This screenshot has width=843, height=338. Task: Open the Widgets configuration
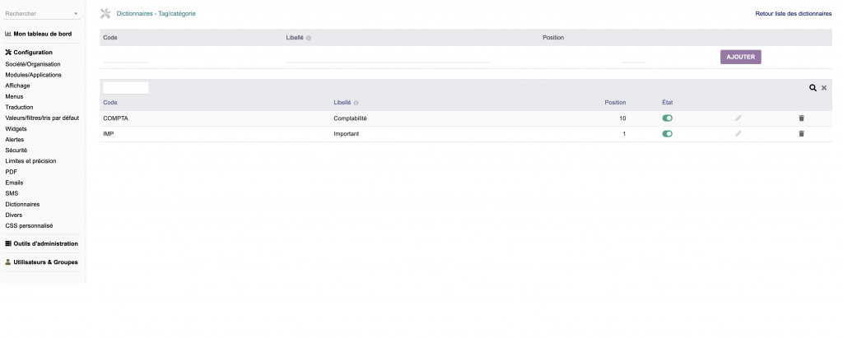click(x=16, y=129)
